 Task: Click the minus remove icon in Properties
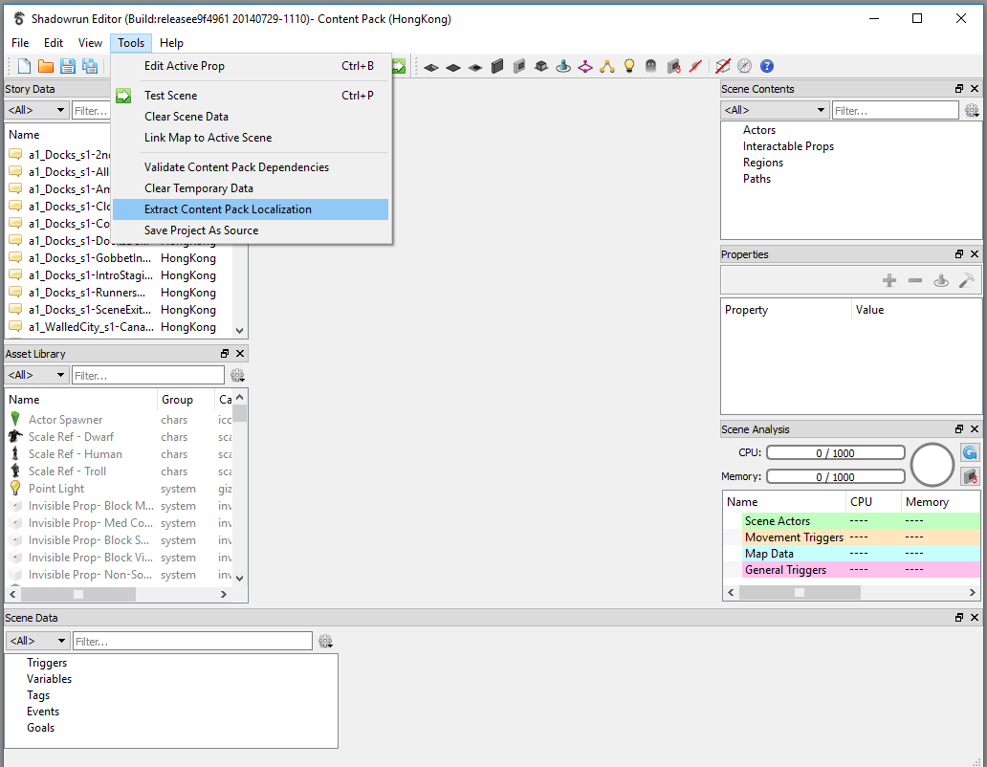coord(915,280)
